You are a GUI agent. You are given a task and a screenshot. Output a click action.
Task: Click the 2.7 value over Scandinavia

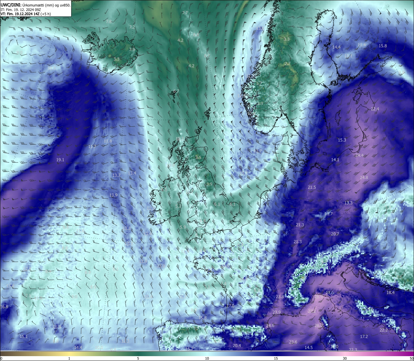[287, 63]
